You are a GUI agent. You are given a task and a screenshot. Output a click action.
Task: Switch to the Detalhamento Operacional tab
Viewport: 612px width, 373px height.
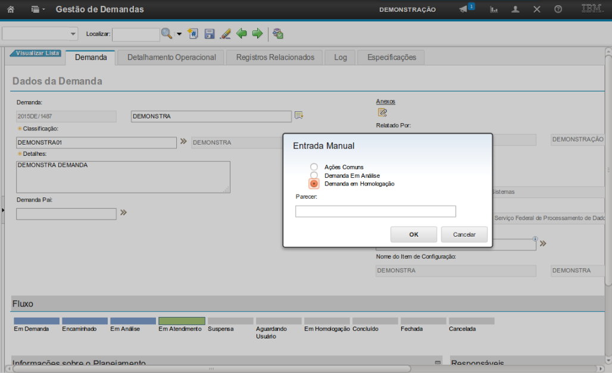pyautogui.click(x=171, y=57)
